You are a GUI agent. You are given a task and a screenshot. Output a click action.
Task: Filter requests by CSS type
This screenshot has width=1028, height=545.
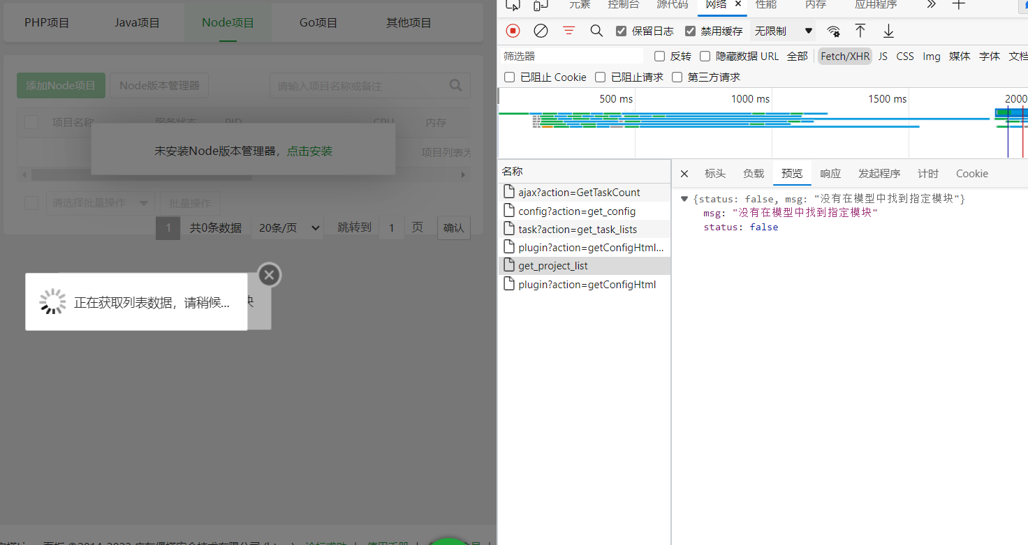[x=905, y=56]
